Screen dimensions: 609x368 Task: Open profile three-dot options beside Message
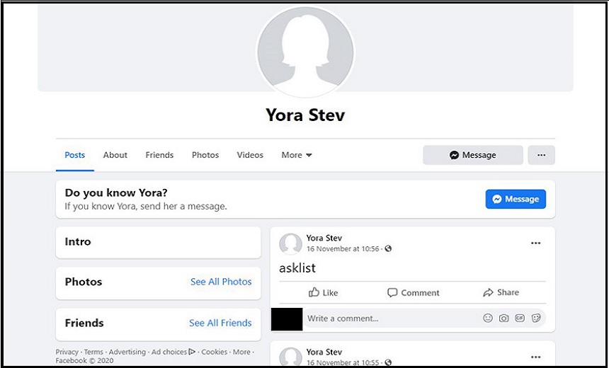(x=541, y=155)
